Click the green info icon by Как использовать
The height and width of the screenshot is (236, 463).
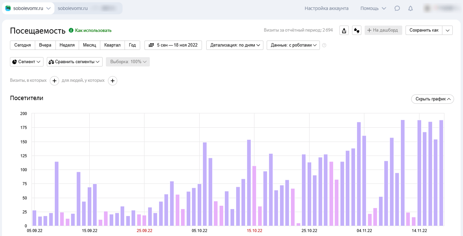click(x=71, y=30)
